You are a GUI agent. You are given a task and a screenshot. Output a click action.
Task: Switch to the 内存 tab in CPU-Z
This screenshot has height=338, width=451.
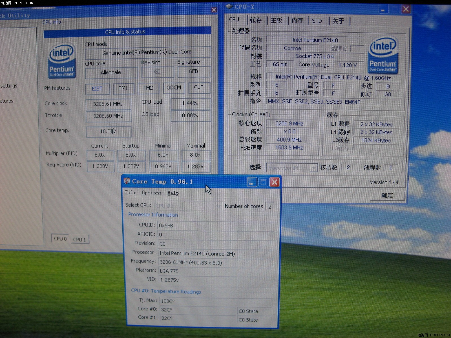coord(297,20)
